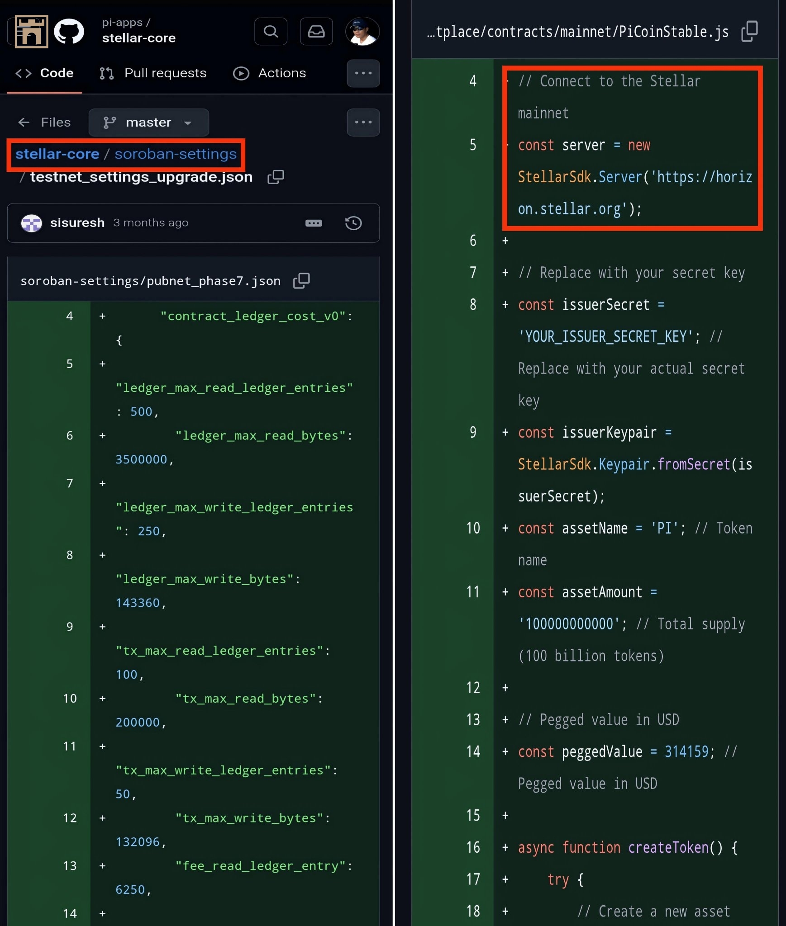786x926 pixels.
Task: Click the castle organization avatar icon
Action: tap(31, 31)
